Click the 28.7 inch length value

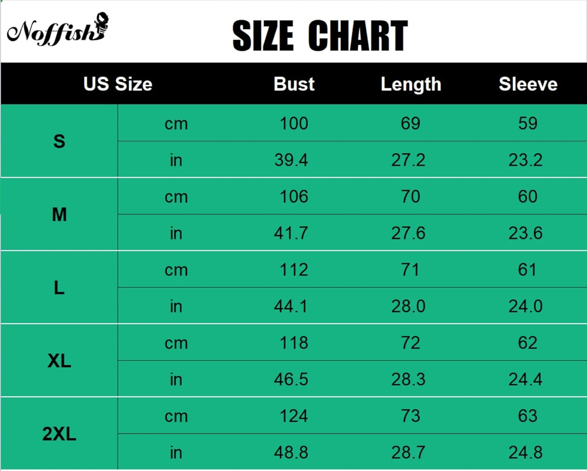point(408,452)
